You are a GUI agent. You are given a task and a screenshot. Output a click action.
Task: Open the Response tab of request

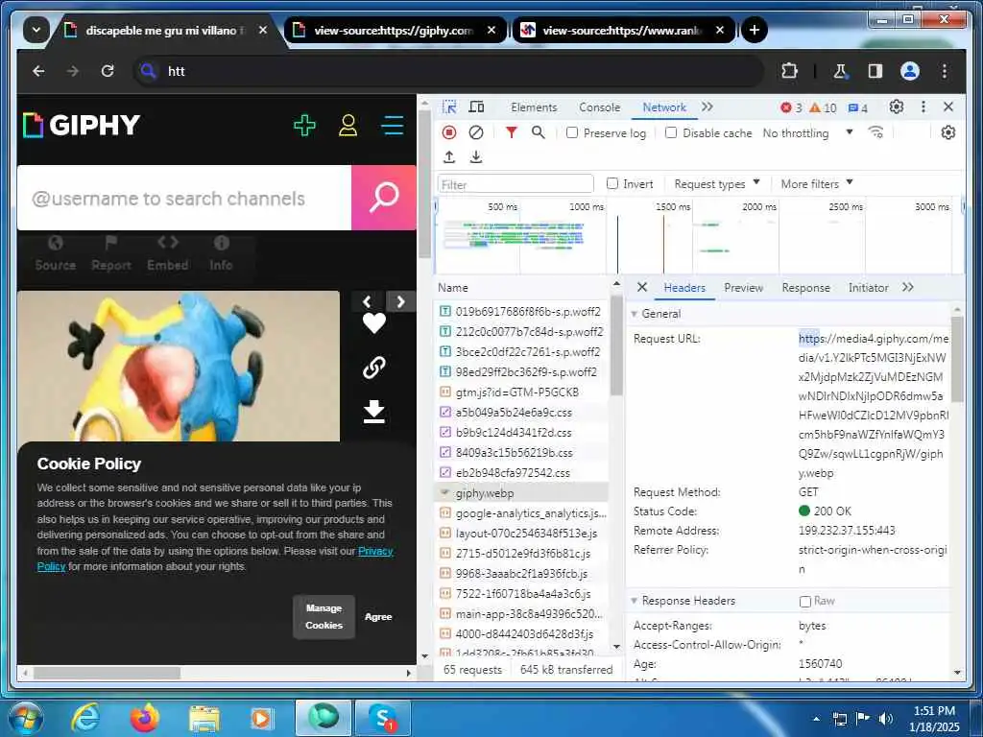(805, 287)
